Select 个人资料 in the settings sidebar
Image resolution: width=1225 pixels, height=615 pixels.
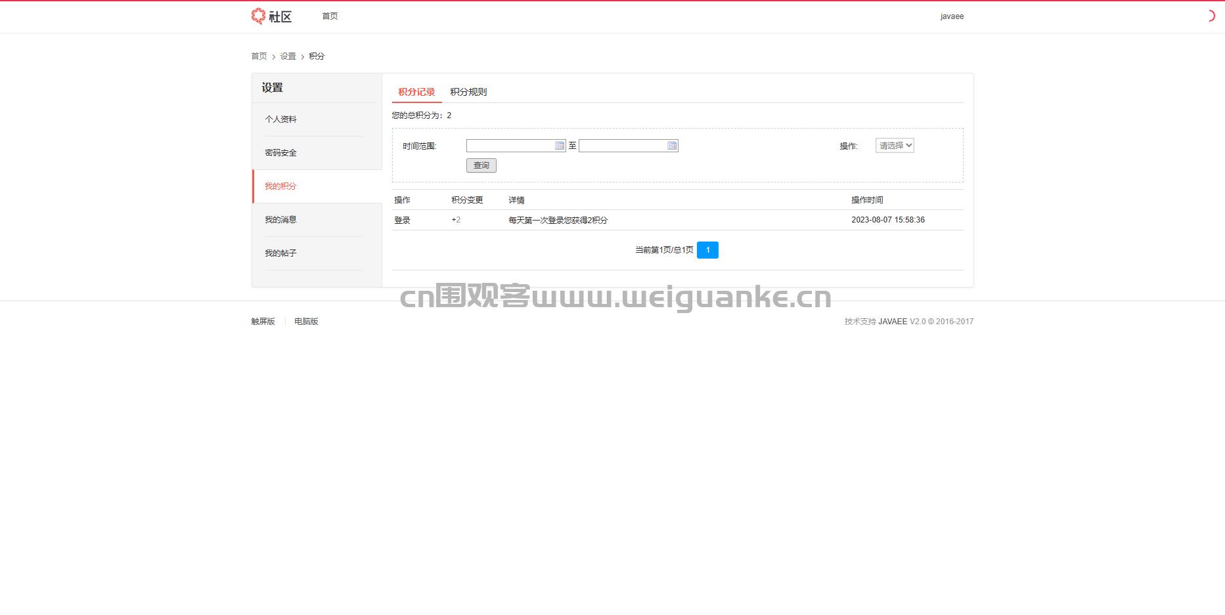tap(281, 119)
